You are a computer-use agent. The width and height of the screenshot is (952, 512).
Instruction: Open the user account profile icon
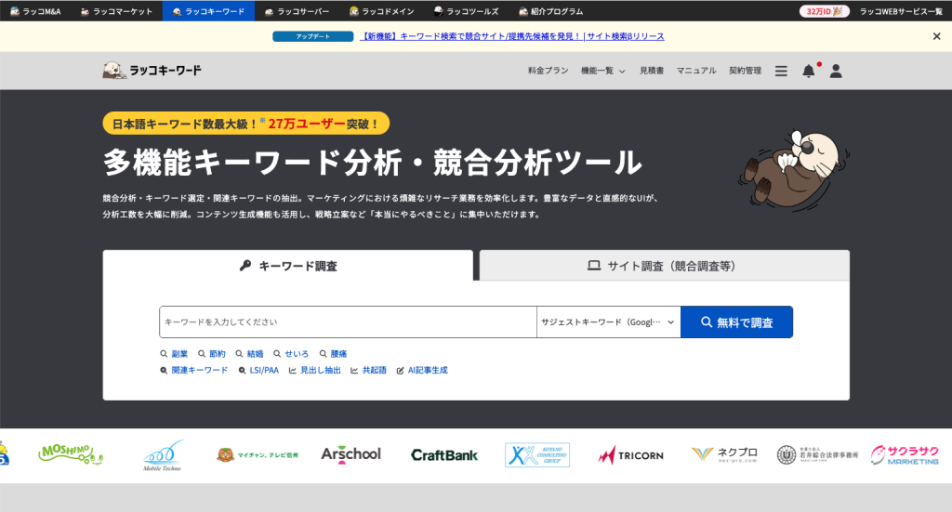[835, 71]
